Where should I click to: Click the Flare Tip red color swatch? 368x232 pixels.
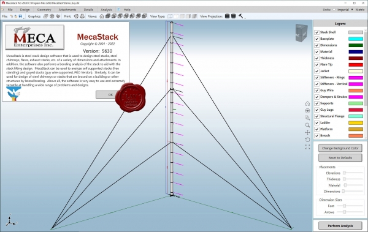356,65
